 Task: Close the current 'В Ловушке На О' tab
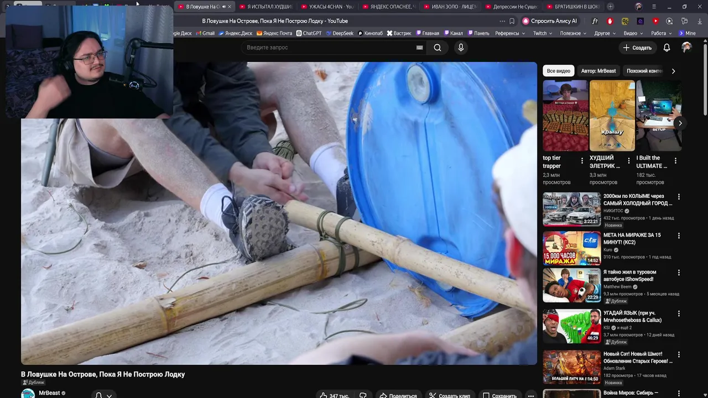click(x=229, y=7)
